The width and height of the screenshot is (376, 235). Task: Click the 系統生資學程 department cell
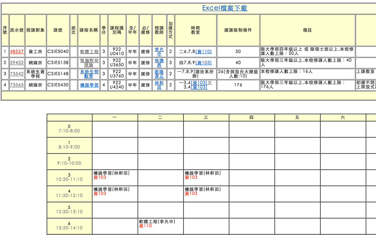coord(36,74)
